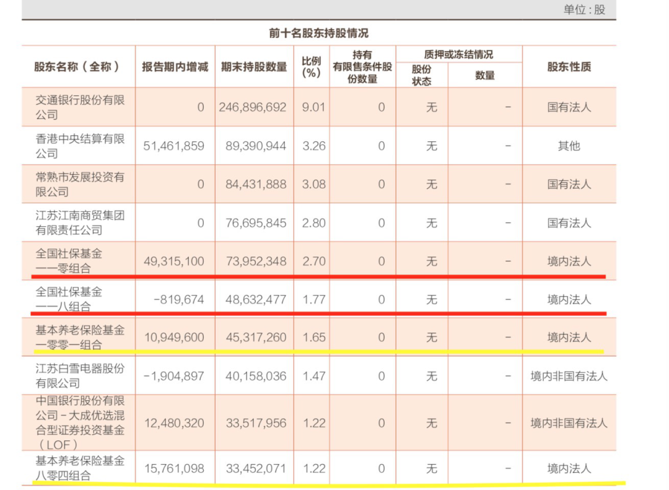Select shareholder 交通银行股份有限公司
The image size is (669, 490).
80,107
